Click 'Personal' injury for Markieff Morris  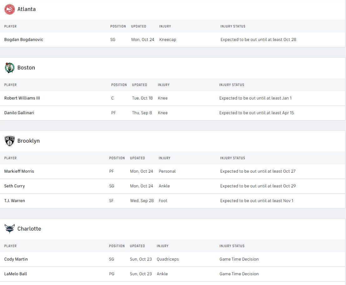[x=167, y=171]
